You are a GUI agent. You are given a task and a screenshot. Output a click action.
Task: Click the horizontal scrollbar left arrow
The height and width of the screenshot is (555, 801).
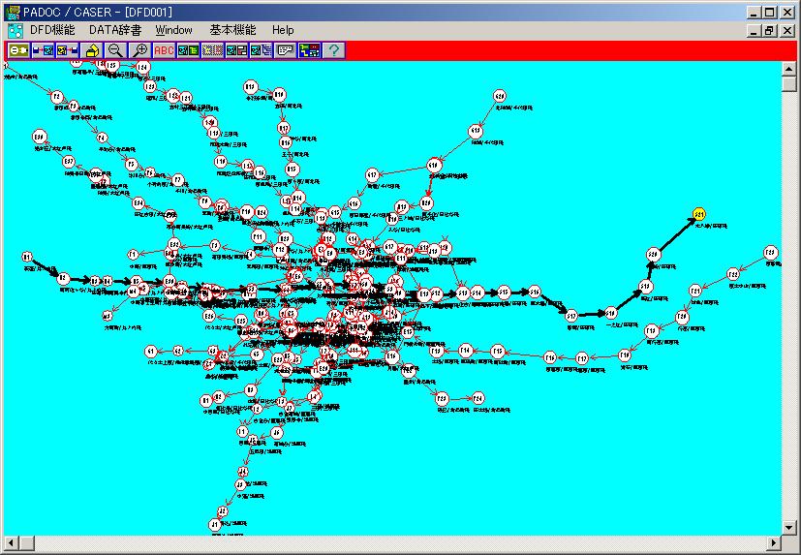[9, 543]
